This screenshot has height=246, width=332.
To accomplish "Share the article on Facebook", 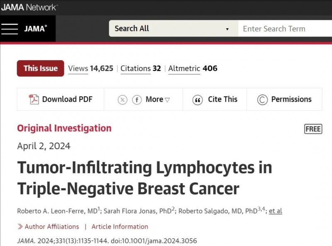I will click(x=137, y=100).
